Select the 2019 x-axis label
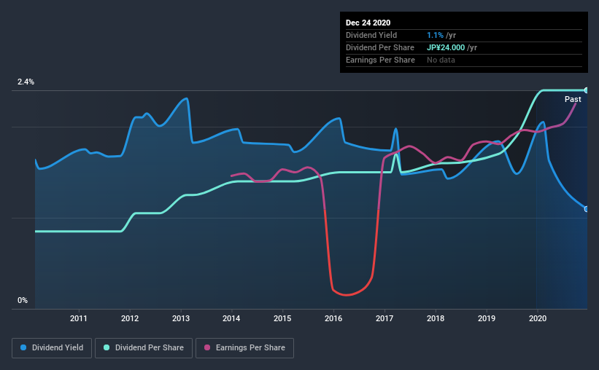599x370 pixels. pyautogui.click(x=487, y=318)
